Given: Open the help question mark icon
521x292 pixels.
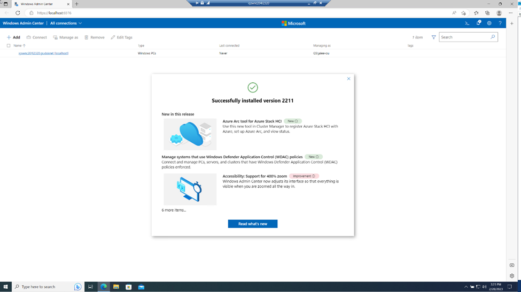Looking at the screenshot, I should (x=500, y=24).
